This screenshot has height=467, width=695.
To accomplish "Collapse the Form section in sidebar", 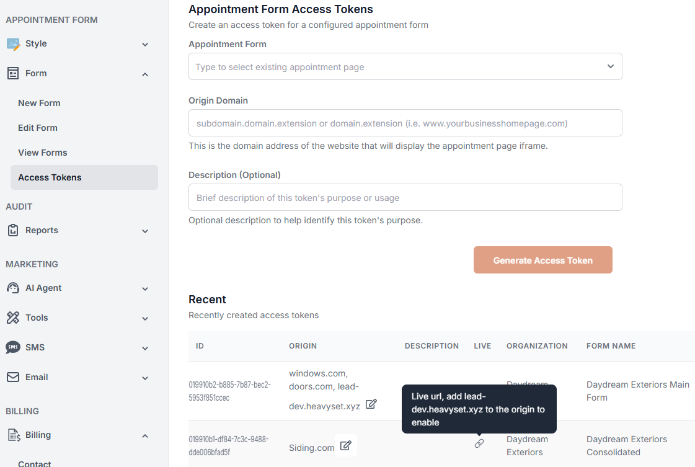I will 144,74.
